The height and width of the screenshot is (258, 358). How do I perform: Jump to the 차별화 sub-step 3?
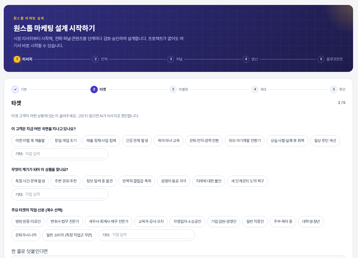point(179,89)
